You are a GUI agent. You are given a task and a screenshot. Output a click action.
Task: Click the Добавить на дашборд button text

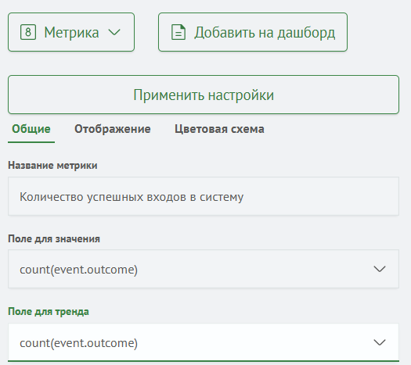[265, 33]
